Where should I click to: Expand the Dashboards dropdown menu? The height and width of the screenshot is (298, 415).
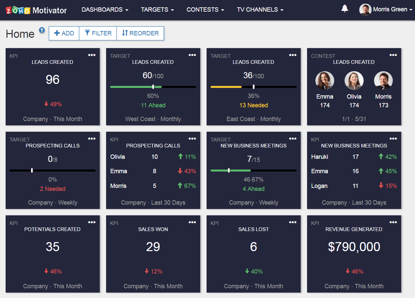point(105,10)
